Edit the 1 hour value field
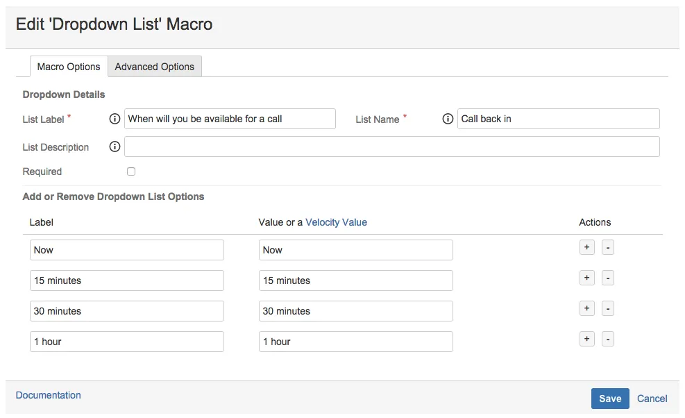Viewport: 685px width, 418px height. (355, 342)
